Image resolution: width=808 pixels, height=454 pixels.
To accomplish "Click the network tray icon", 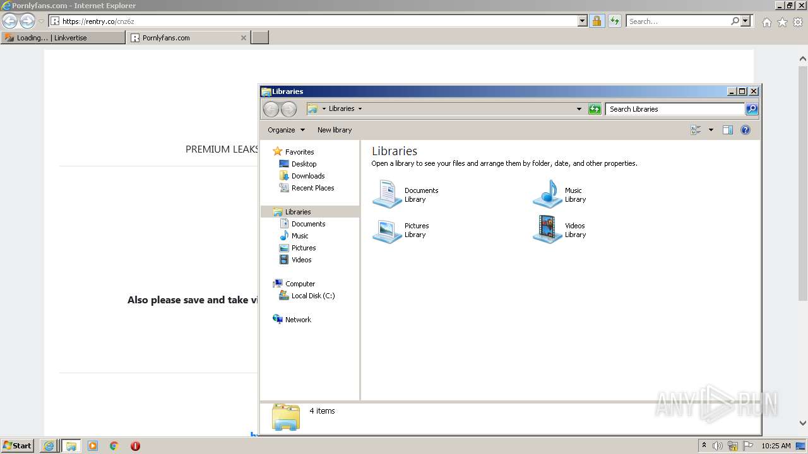I will pos(733,446).
